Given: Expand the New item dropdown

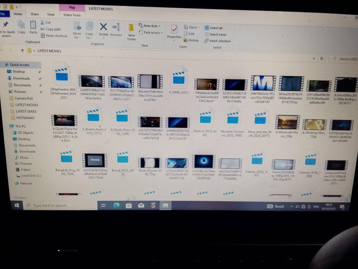Looking at the screenshot, I should point(151,26).
